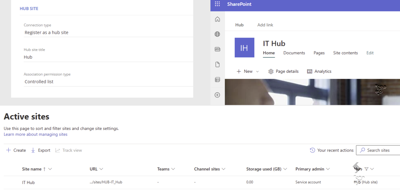Click the Export download arrow icon
This screenshot has height=191, width=400.
33,150
